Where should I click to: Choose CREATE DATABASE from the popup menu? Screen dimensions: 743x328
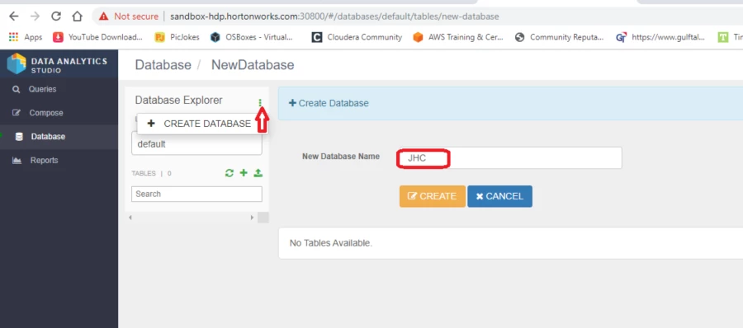point(203,124)
